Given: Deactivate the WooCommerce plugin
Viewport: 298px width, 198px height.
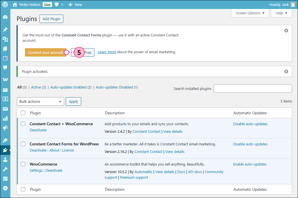Looking at the screenshot, I should [54, 170].
